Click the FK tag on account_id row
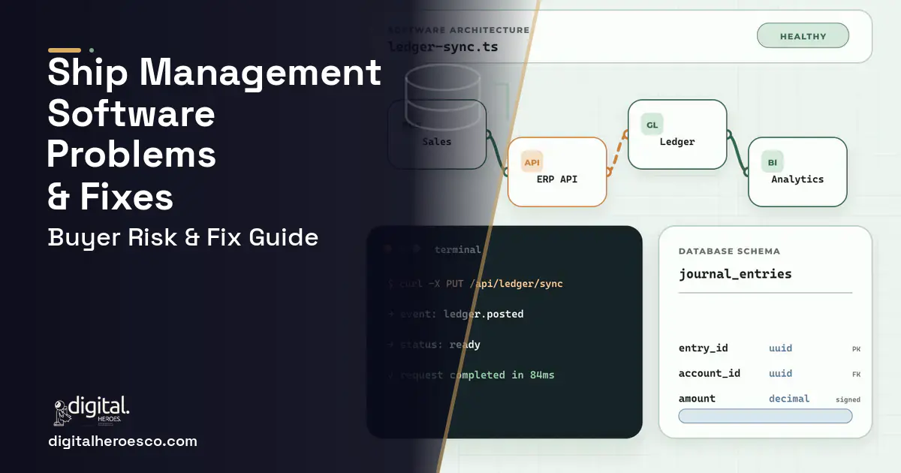The height and width of the screenshot is (473, 901). [x=856, y=374]
